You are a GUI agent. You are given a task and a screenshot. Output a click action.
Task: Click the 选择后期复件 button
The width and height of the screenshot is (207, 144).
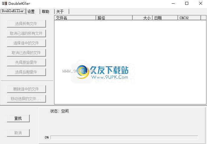(26, 72)
